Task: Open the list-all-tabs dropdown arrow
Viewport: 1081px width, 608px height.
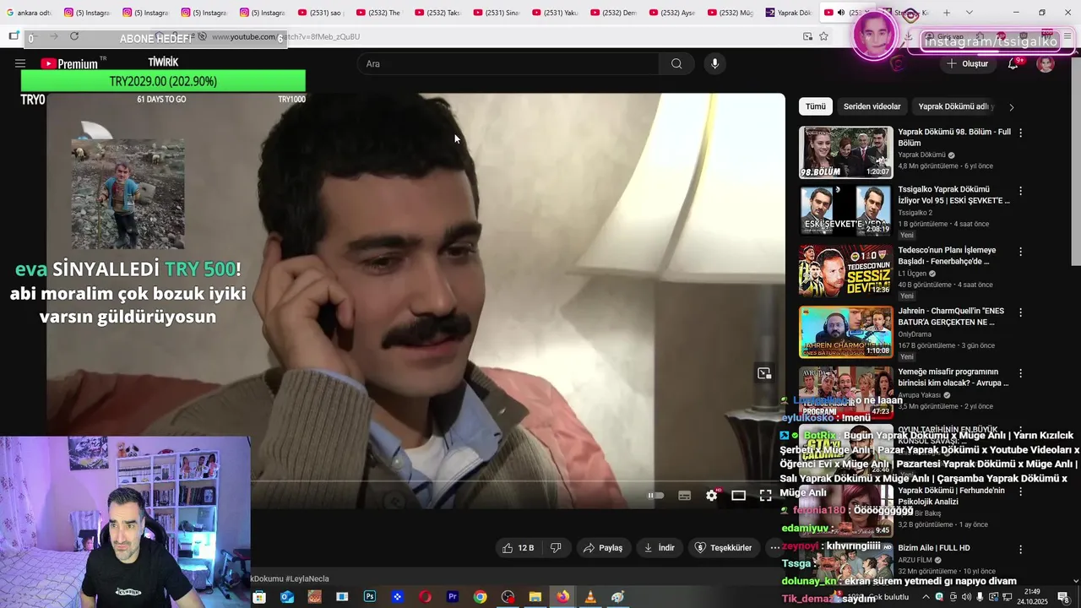Action: coord(969,13)
